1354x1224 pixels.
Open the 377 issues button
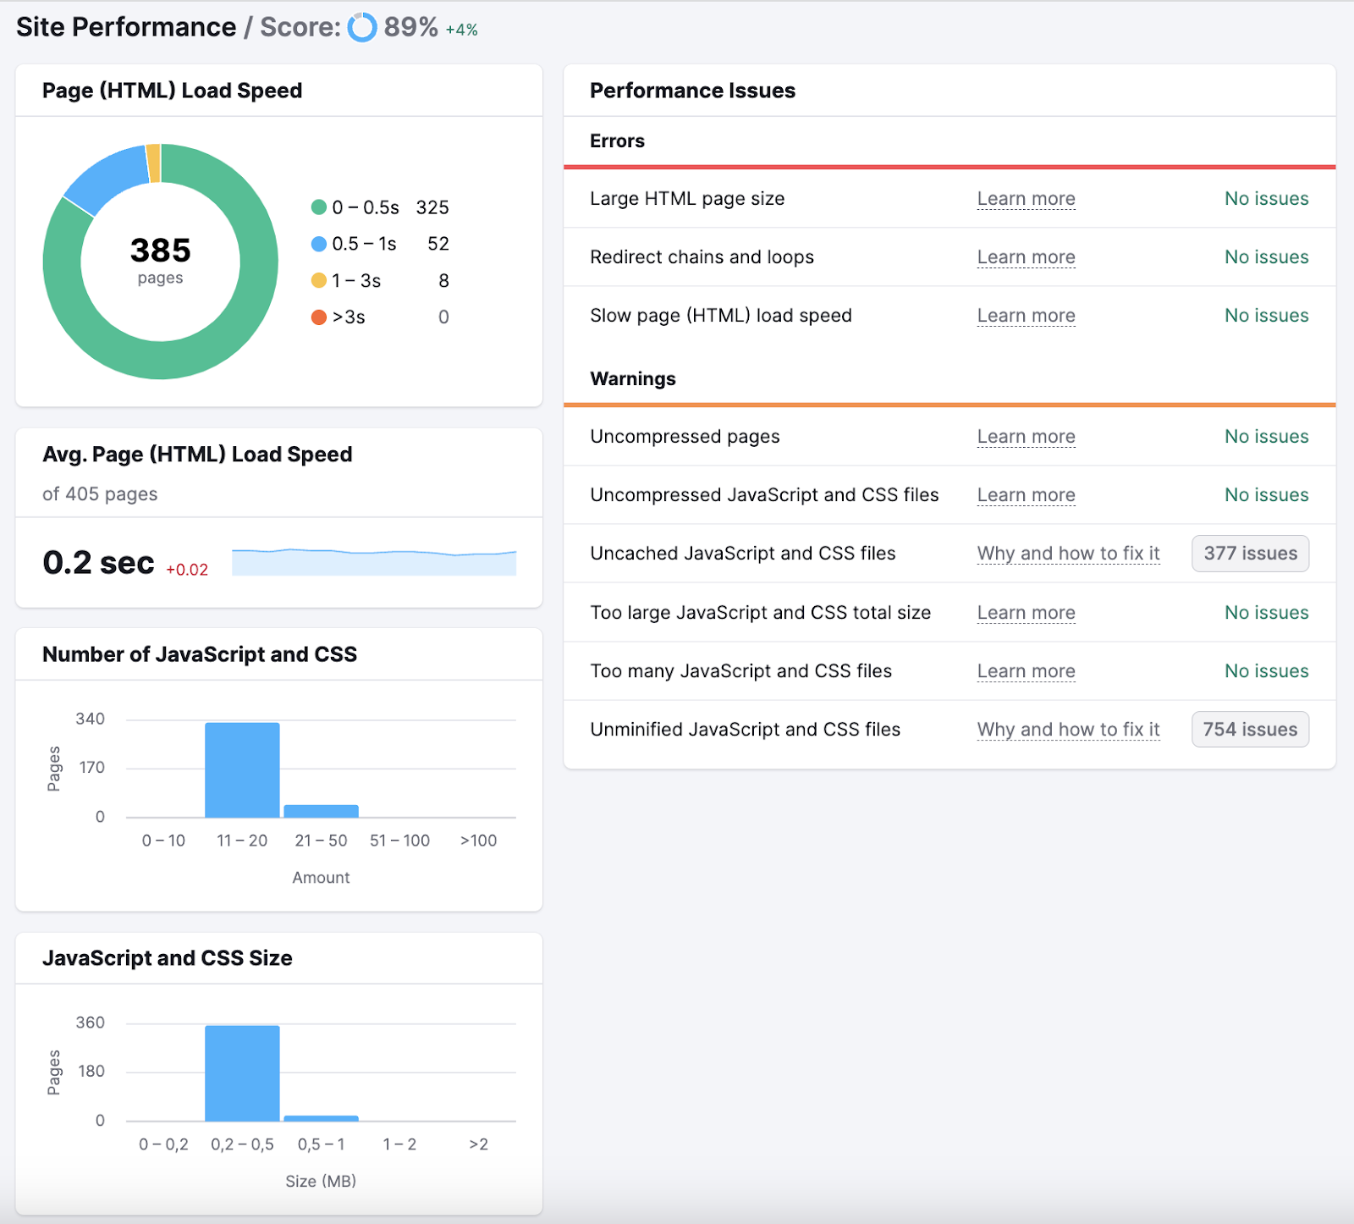point(1250,554)
